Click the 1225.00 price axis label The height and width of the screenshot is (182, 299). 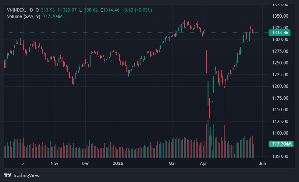(x=280, y=75)
